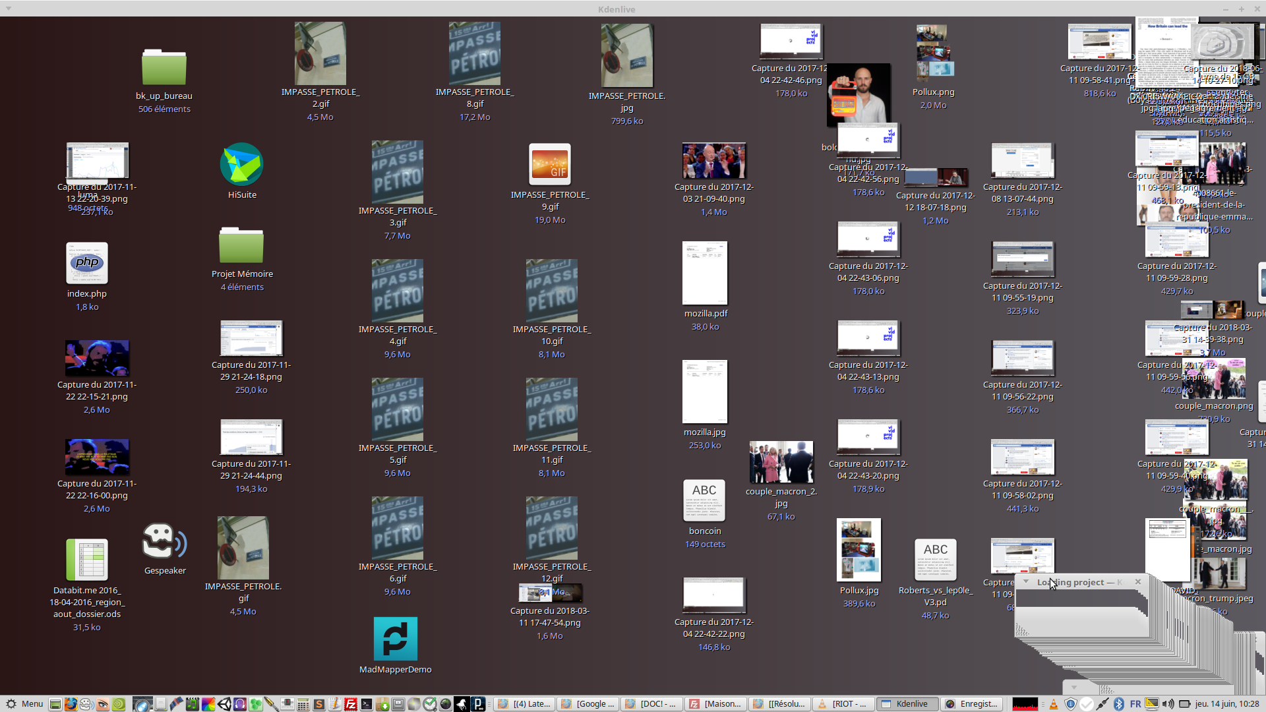Click the Bluetooth tray icon
Viewport: 1266px width, 712px height.
point(1119,704)
